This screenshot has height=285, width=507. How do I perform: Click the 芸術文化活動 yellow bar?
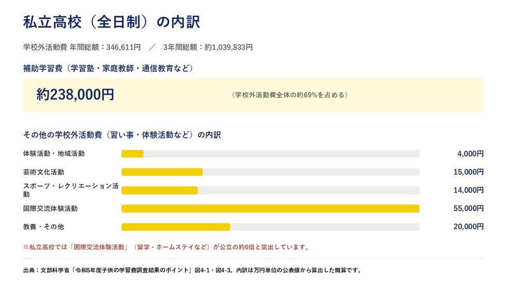pyautogui.click(x=162, y=172)
